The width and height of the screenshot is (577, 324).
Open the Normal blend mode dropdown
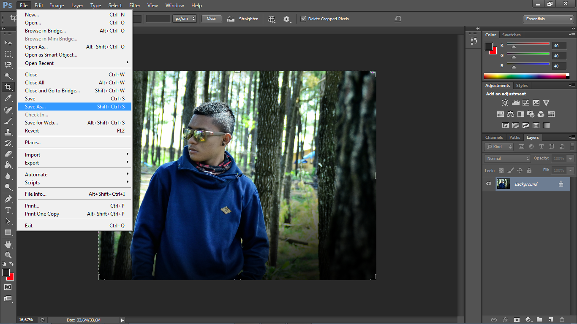tap(508, 159)
